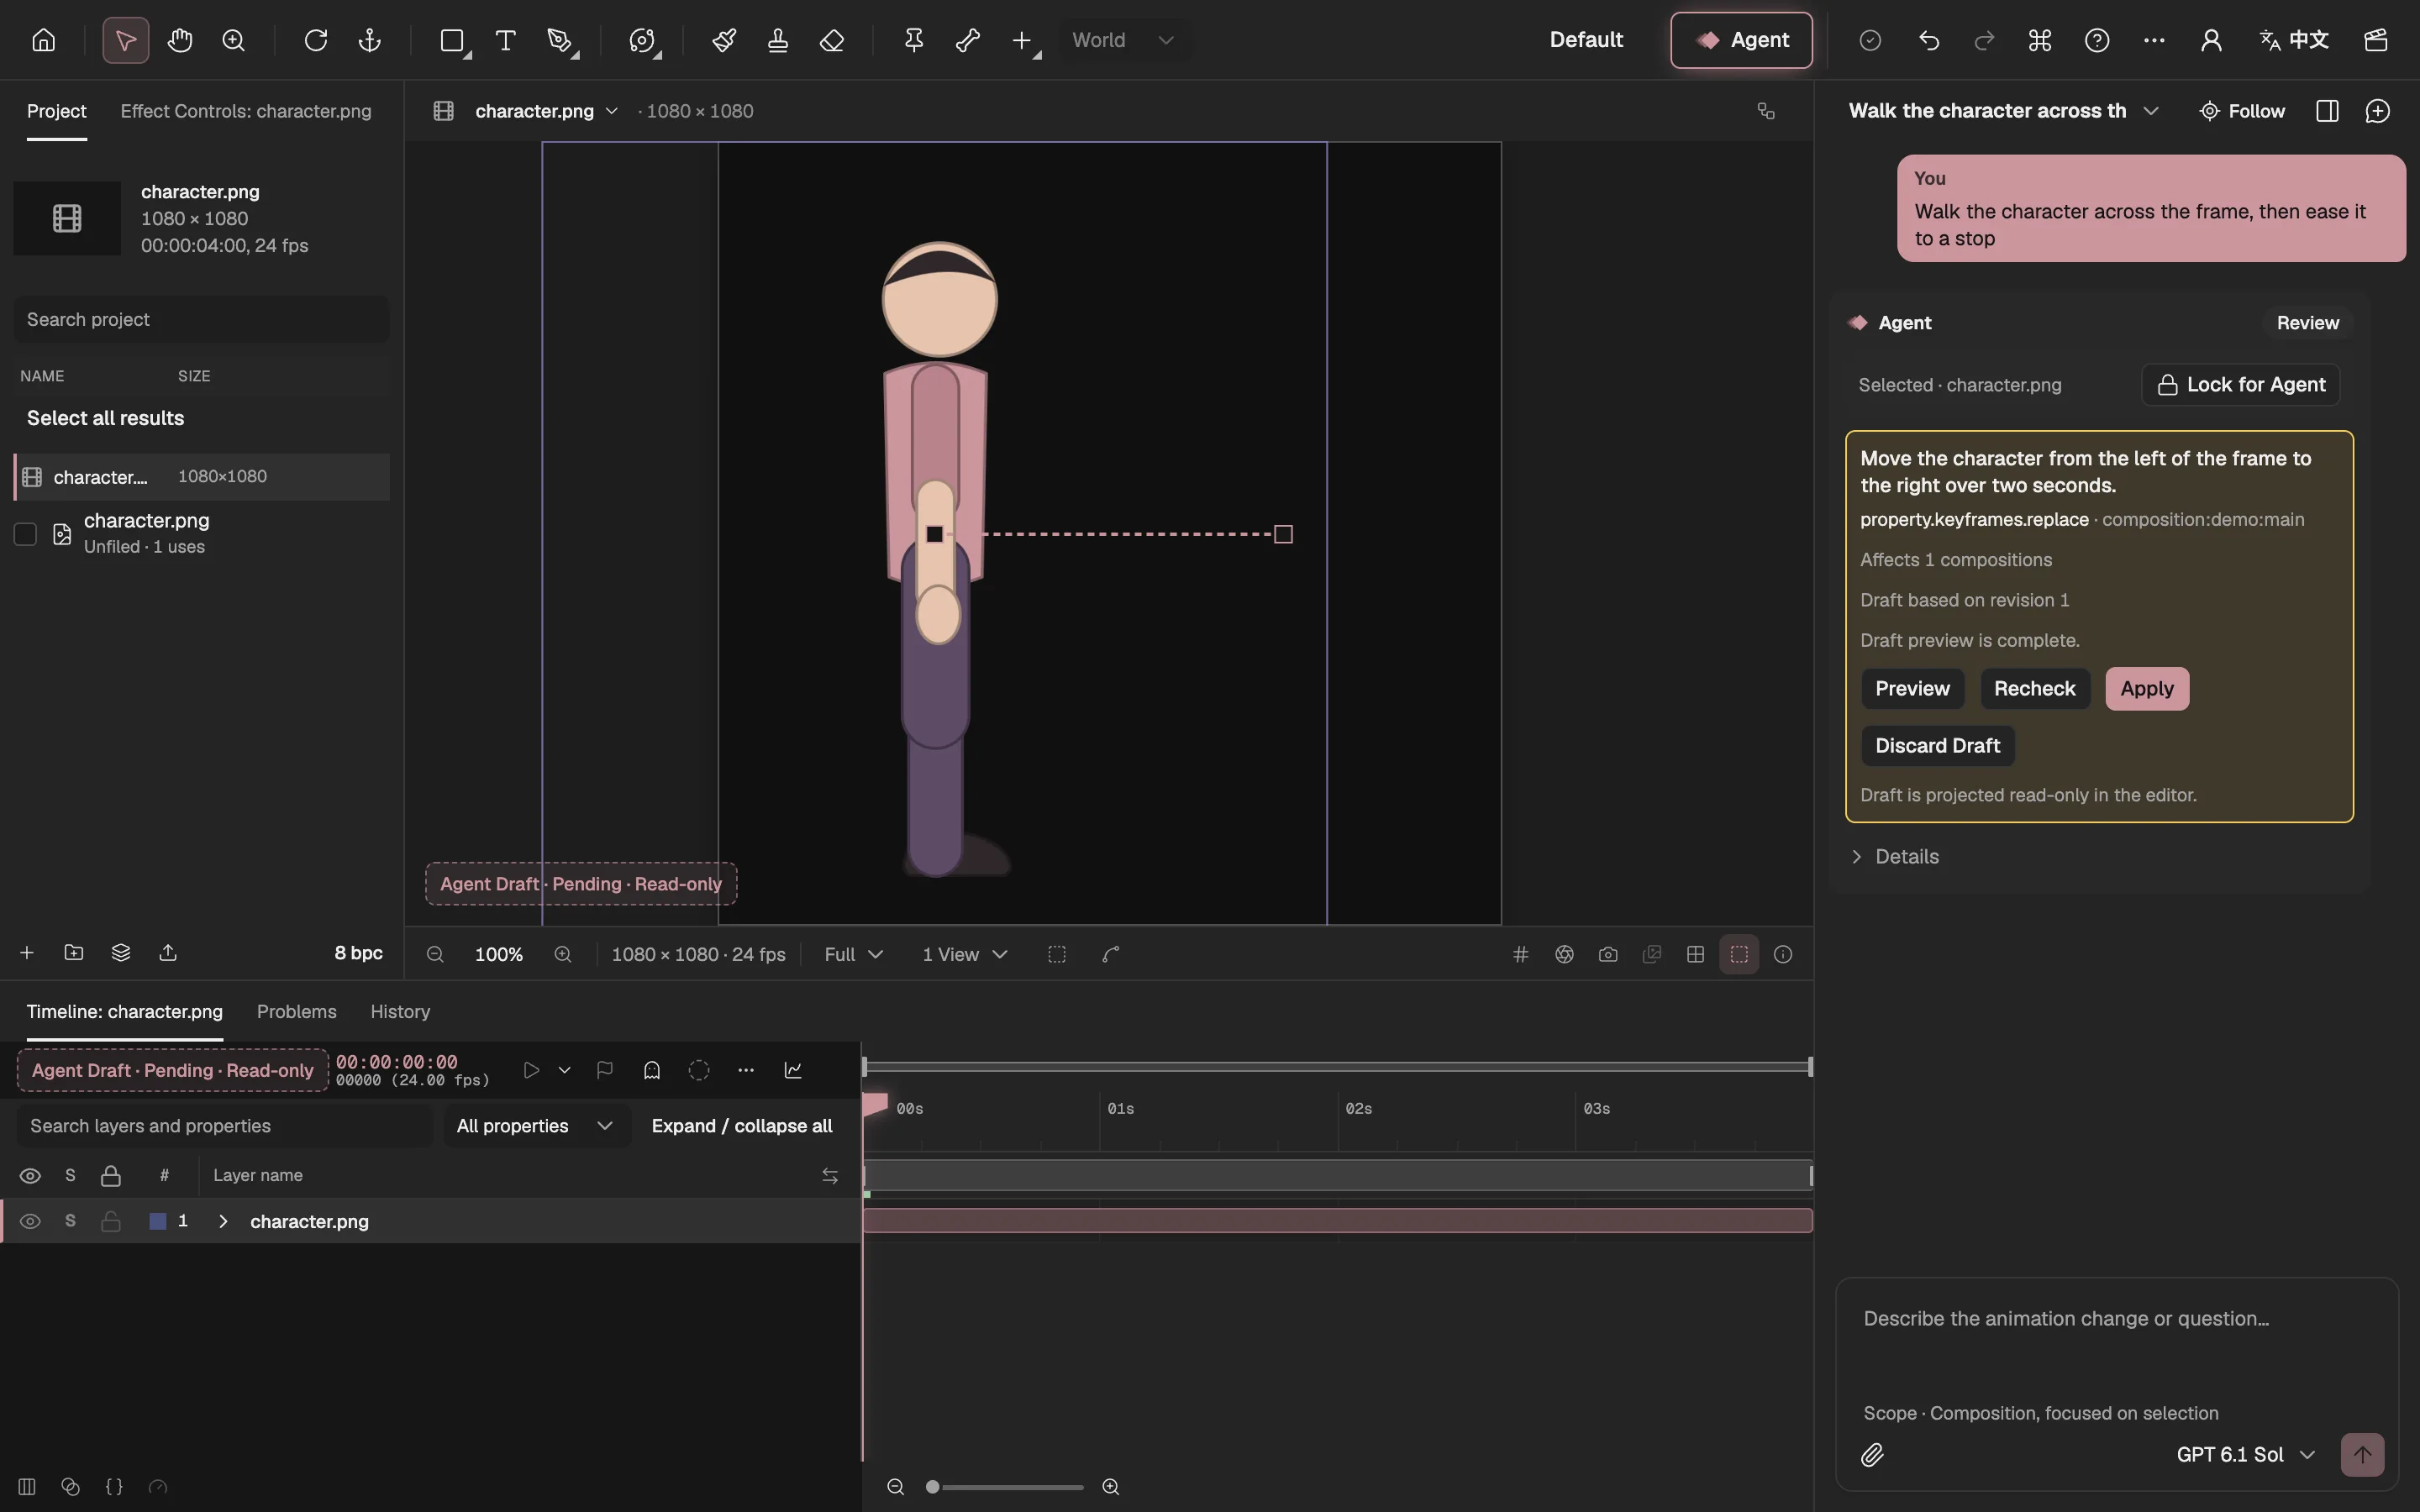Select the Eraser tool
Image resolution: width=2420 pixels, height=1512 pixels.
point(832,40)
